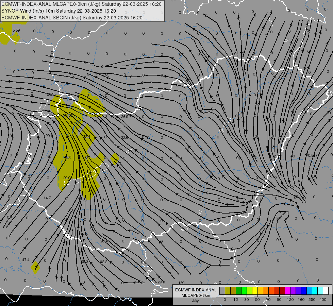Click the 'SBCIN (J/kg)' header line
The image size is (333, 306).
click(72, 18)
